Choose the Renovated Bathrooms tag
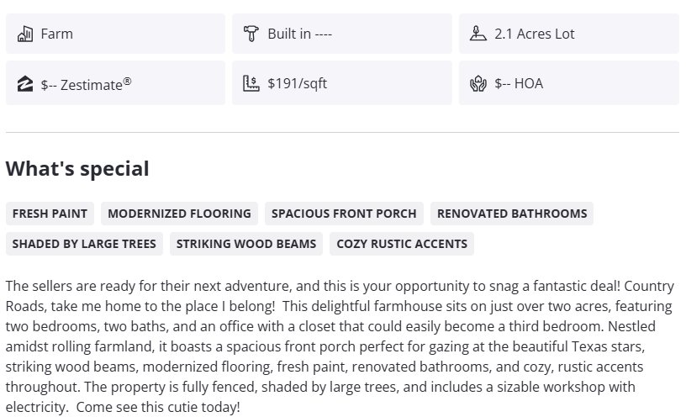Viewport: 686px width, 417px height. click(x=512, y=214)
